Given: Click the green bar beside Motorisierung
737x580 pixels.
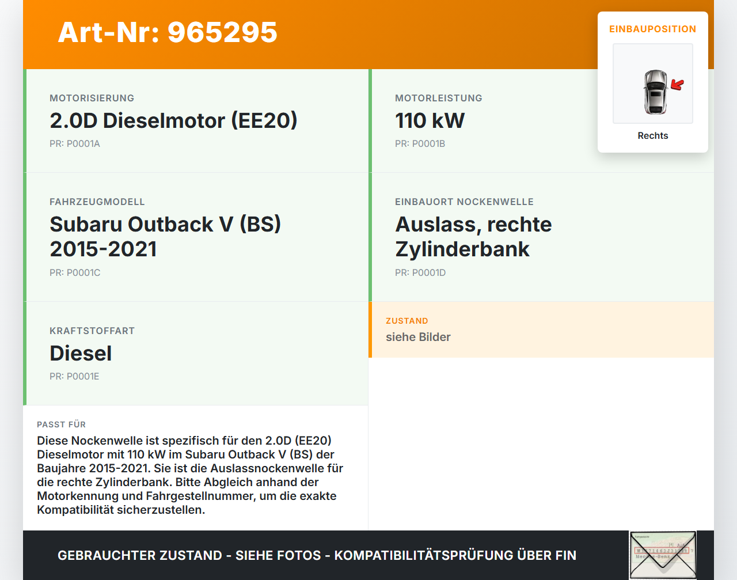Looking at the screenshot, I should [x=24, y=121].
